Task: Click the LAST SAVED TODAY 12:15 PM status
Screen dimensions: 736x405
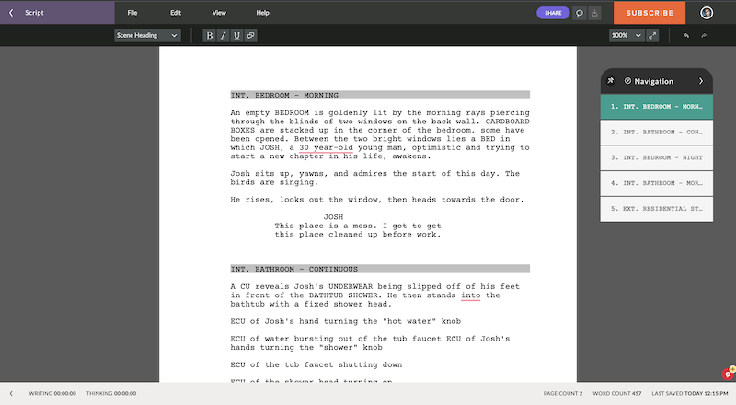Action: [x=689, y=393]
